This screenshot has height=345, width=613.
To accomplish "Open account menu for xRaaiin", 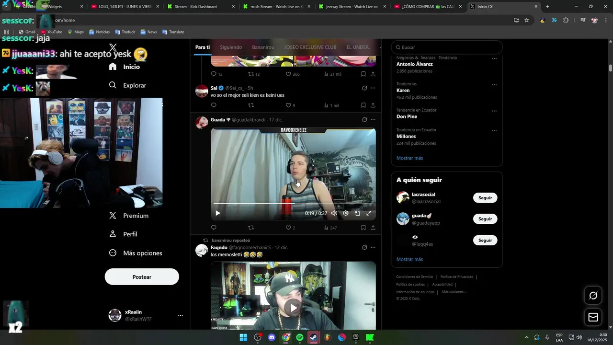I will (181, 315).
